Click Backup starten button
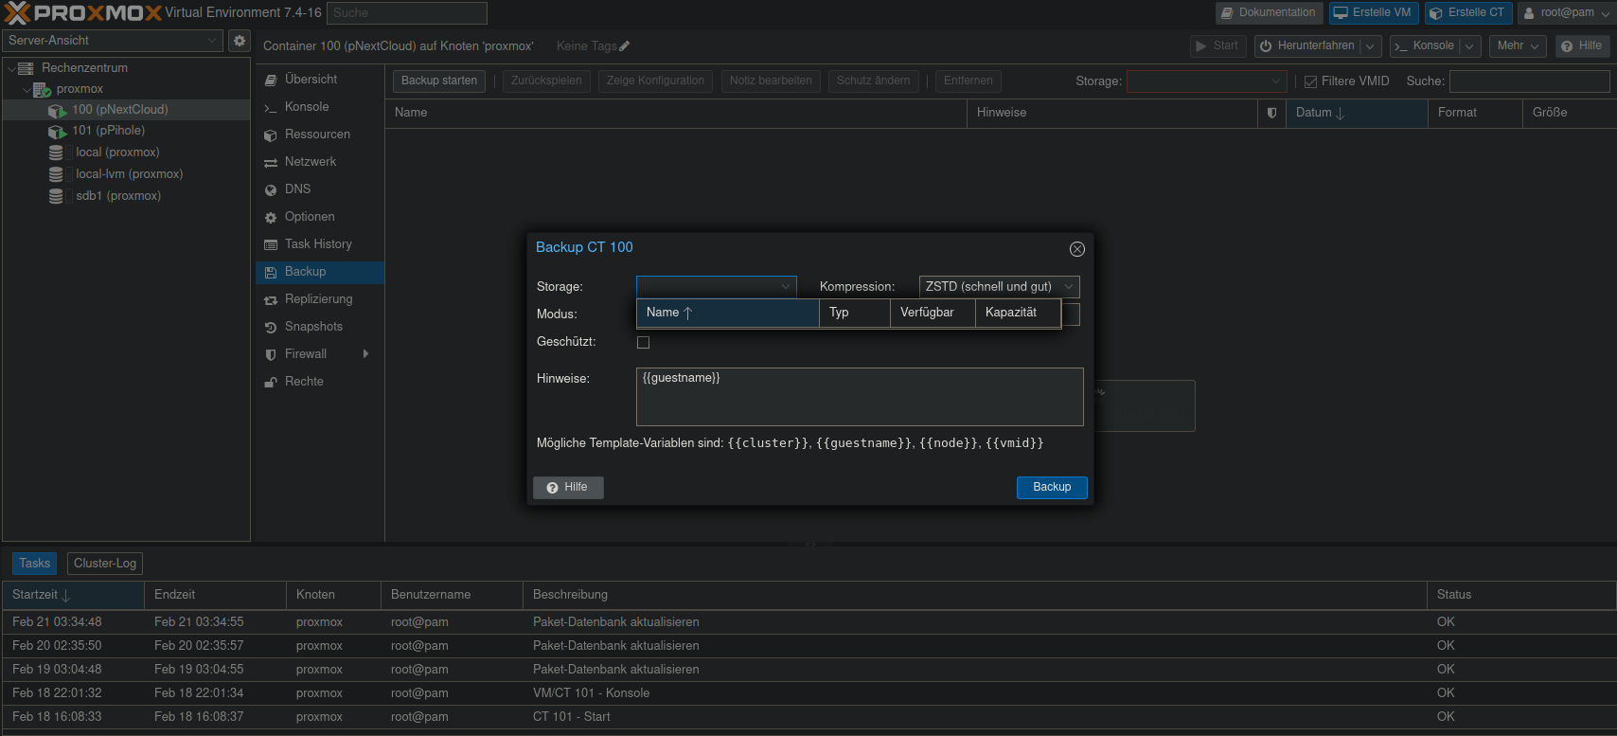Image resolution: width=1617 pixels, height=736 pixels. coord(439,81)
